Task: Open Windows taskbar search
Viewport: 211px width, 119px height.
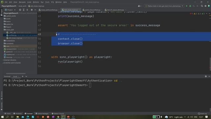Action: tap(7, 117)
